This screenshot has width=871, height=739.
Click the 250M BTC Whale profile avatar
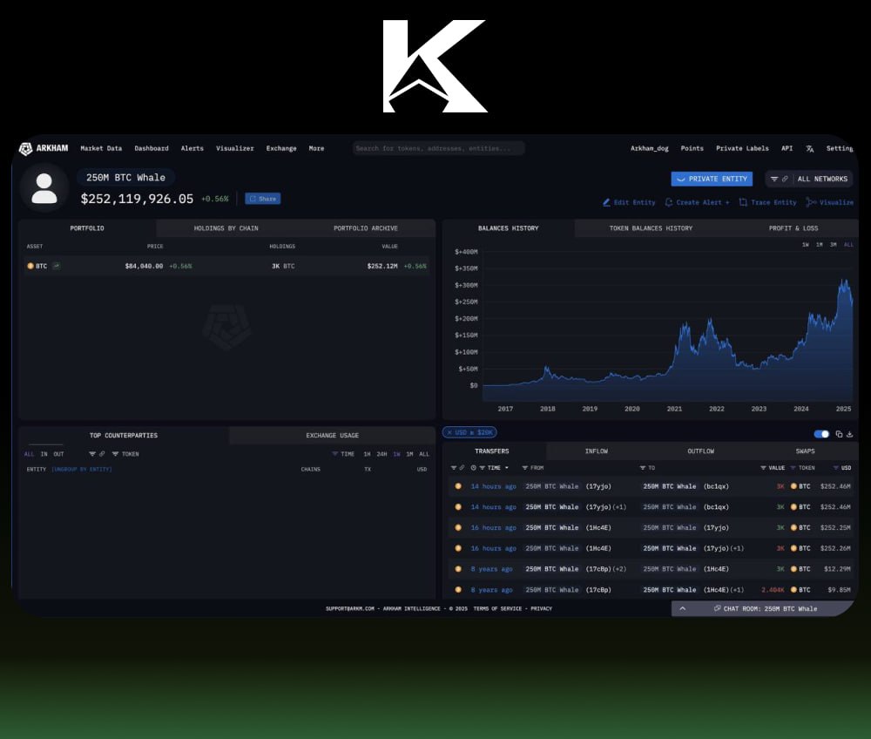click(44, 188)
